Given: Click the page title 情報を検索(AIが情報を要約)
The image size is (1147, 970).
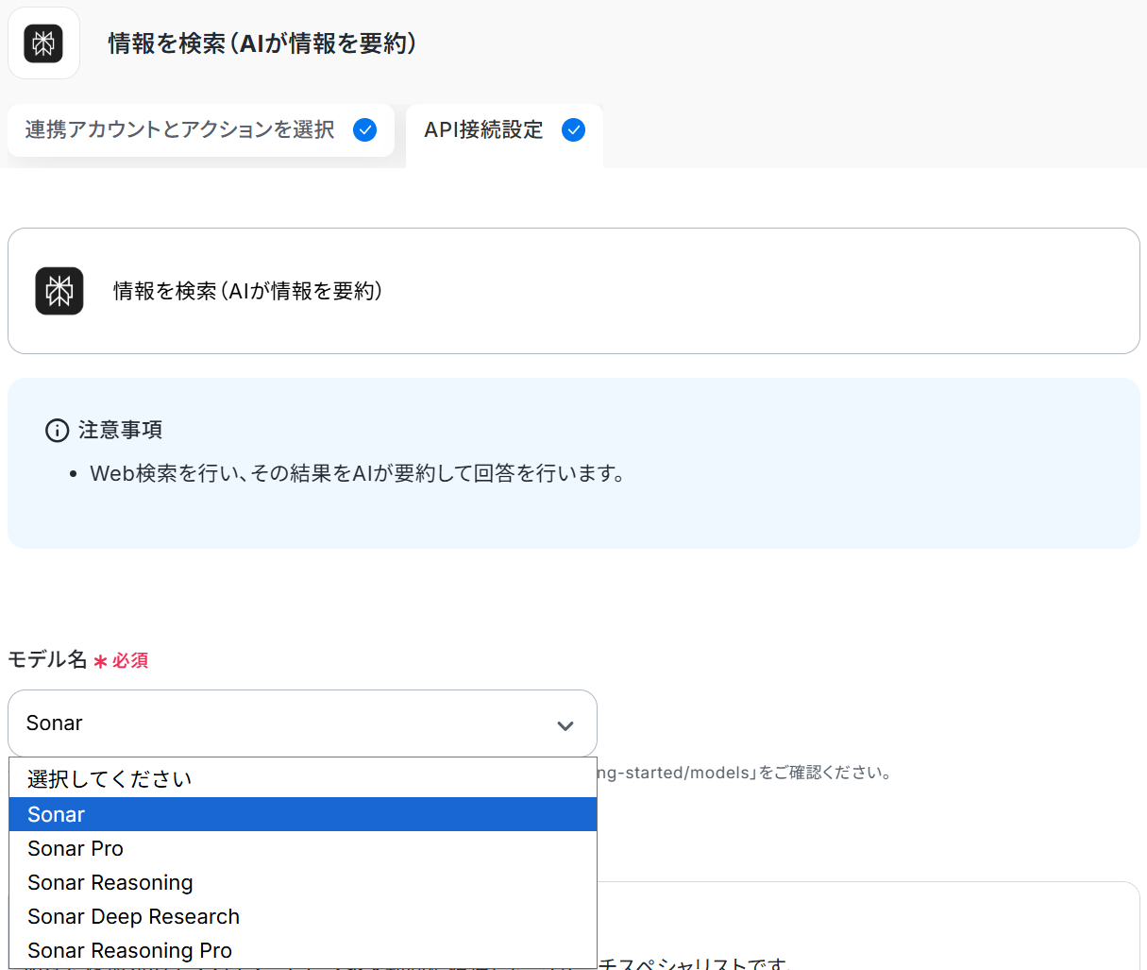Looking at the screenshot, I should (x=262, y=43).
